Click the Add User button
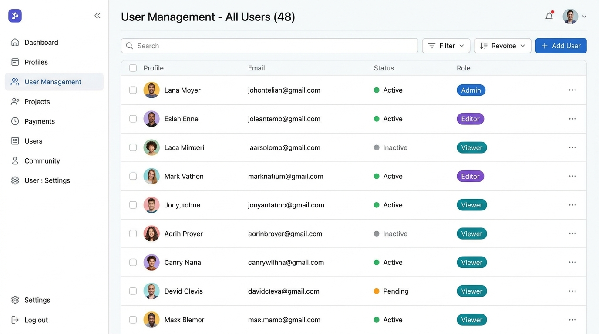 [x=561, y=46]
